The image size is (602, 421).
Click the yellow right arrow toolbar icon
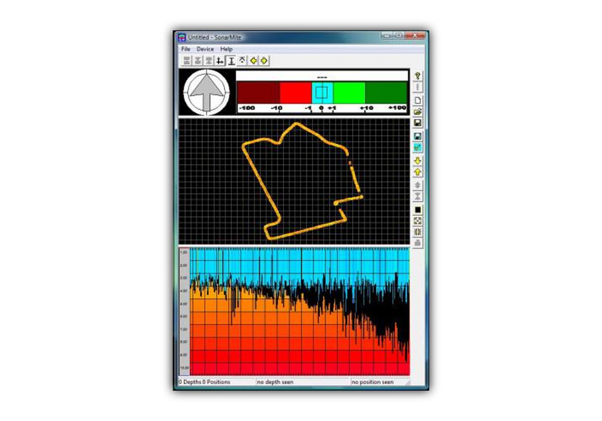pyautogui.click(x=264, y=61)
